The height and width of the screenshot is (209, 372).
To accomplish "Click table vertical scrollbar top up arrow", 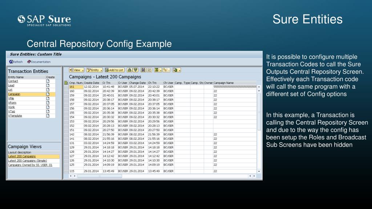I will coord(259,87).
